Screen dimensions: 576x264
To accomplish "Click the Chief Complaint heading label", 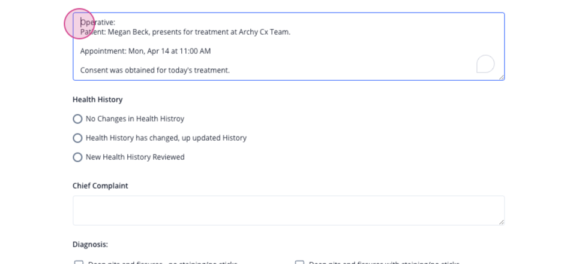I will [100, 186].
